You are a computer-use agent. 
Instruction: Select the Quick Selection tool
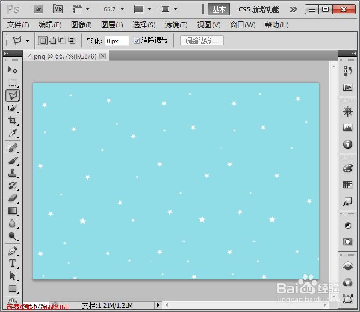pyautogui.click(x=13, y=108)
